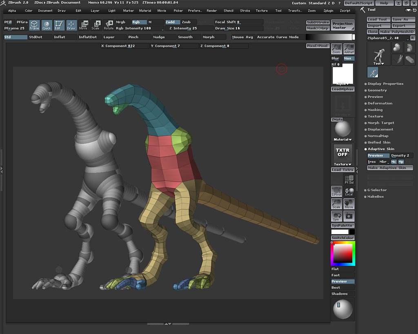This screenshot has width=418, height=334.
Task: Click the AAHalf view icon
Action: point(349,49)
